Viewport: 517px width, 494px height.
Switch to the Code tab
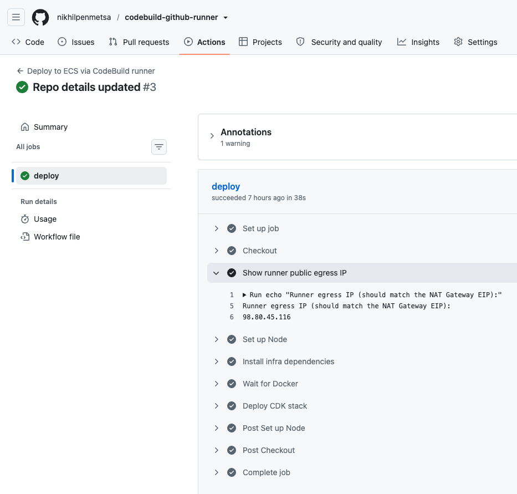[28, 42]
